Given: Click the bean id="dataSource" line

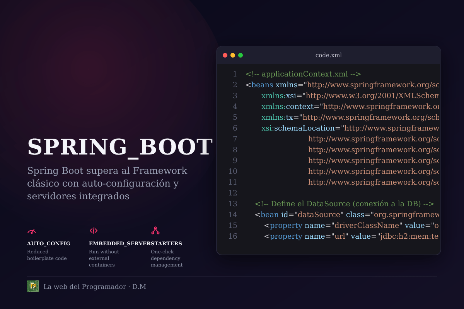Looking at the screenshot, I should 347,214.
